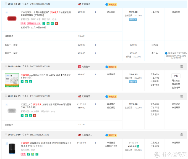Open product title 天猫精灵人工智能AI音箱方糖【白色】
This screenshot has width=188, height=159.
coord(46,76)
